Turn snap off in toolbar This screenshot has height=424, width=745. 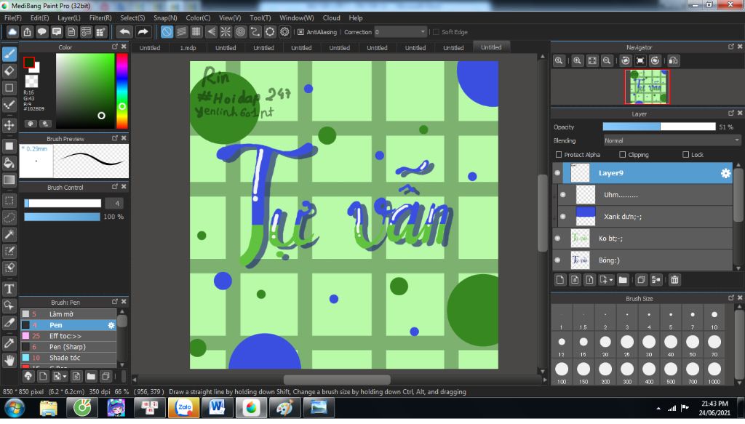(x=167, y=32)
